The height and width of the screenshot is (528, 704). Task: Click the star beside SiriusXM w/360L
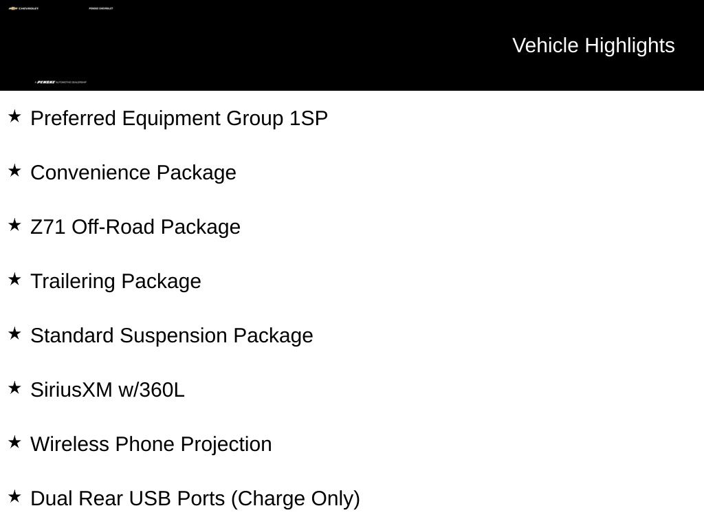(15, 388)
